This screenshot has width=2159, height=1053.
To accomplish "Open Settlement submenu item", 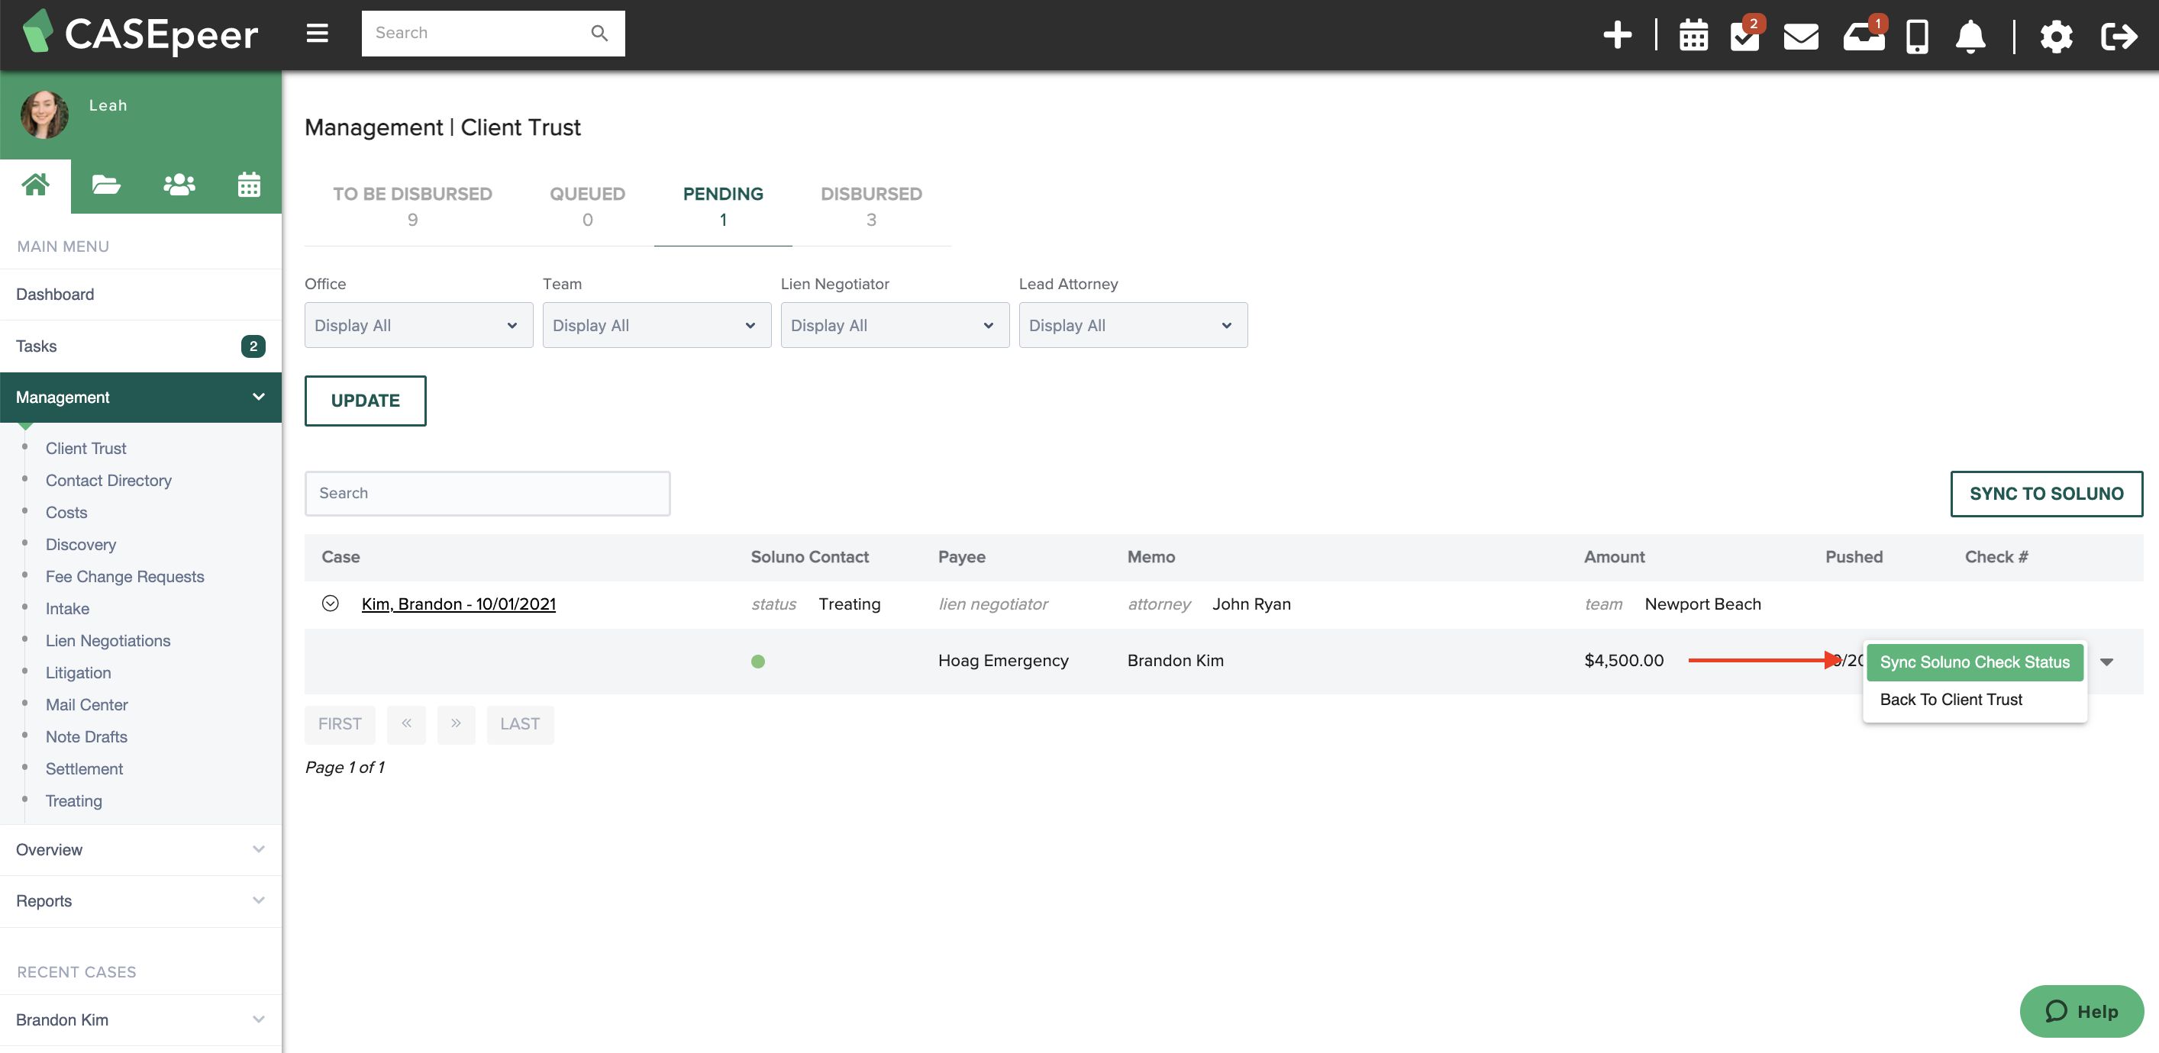I will tap(84, 768).
